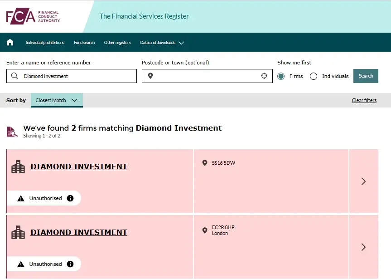Image resolution: width=391 pixels, height=279 pixels.
Task: Click the warning triangle on the second Unauthorised badge
Action: point(21,264)
